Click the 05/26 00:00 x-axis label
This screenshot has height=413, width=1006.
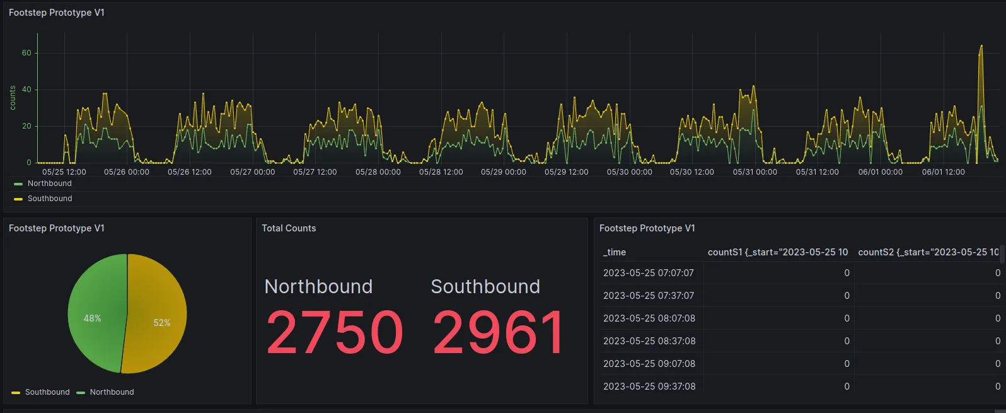pyautogui.click(x=127, y=172)
